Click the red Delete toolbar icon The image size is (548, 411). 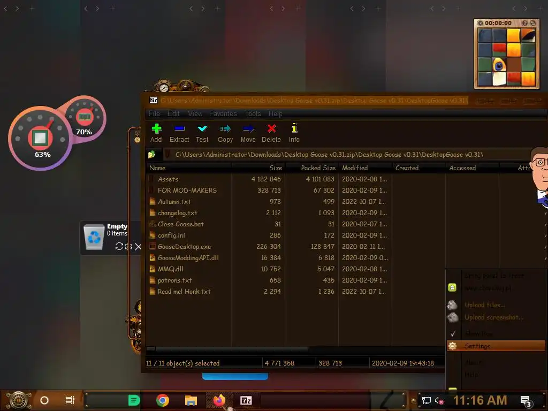pos(271,133)
